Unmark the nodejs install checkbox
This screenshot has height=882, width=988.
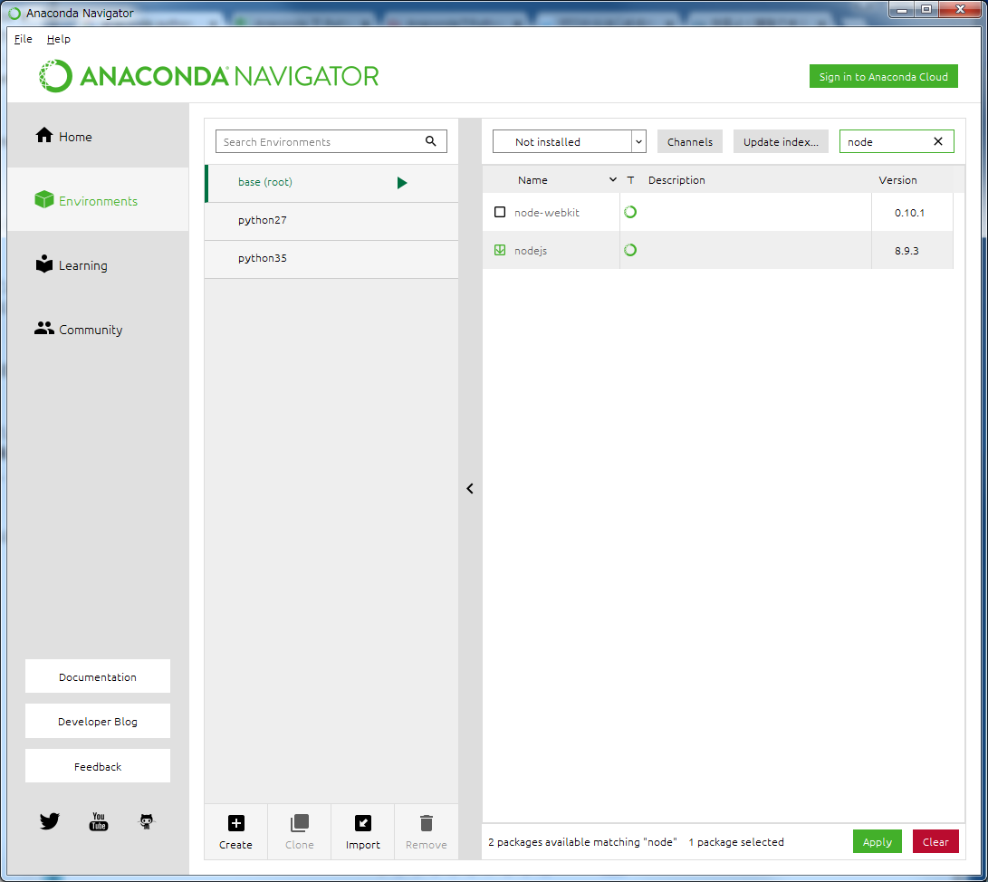coord(500,250)
